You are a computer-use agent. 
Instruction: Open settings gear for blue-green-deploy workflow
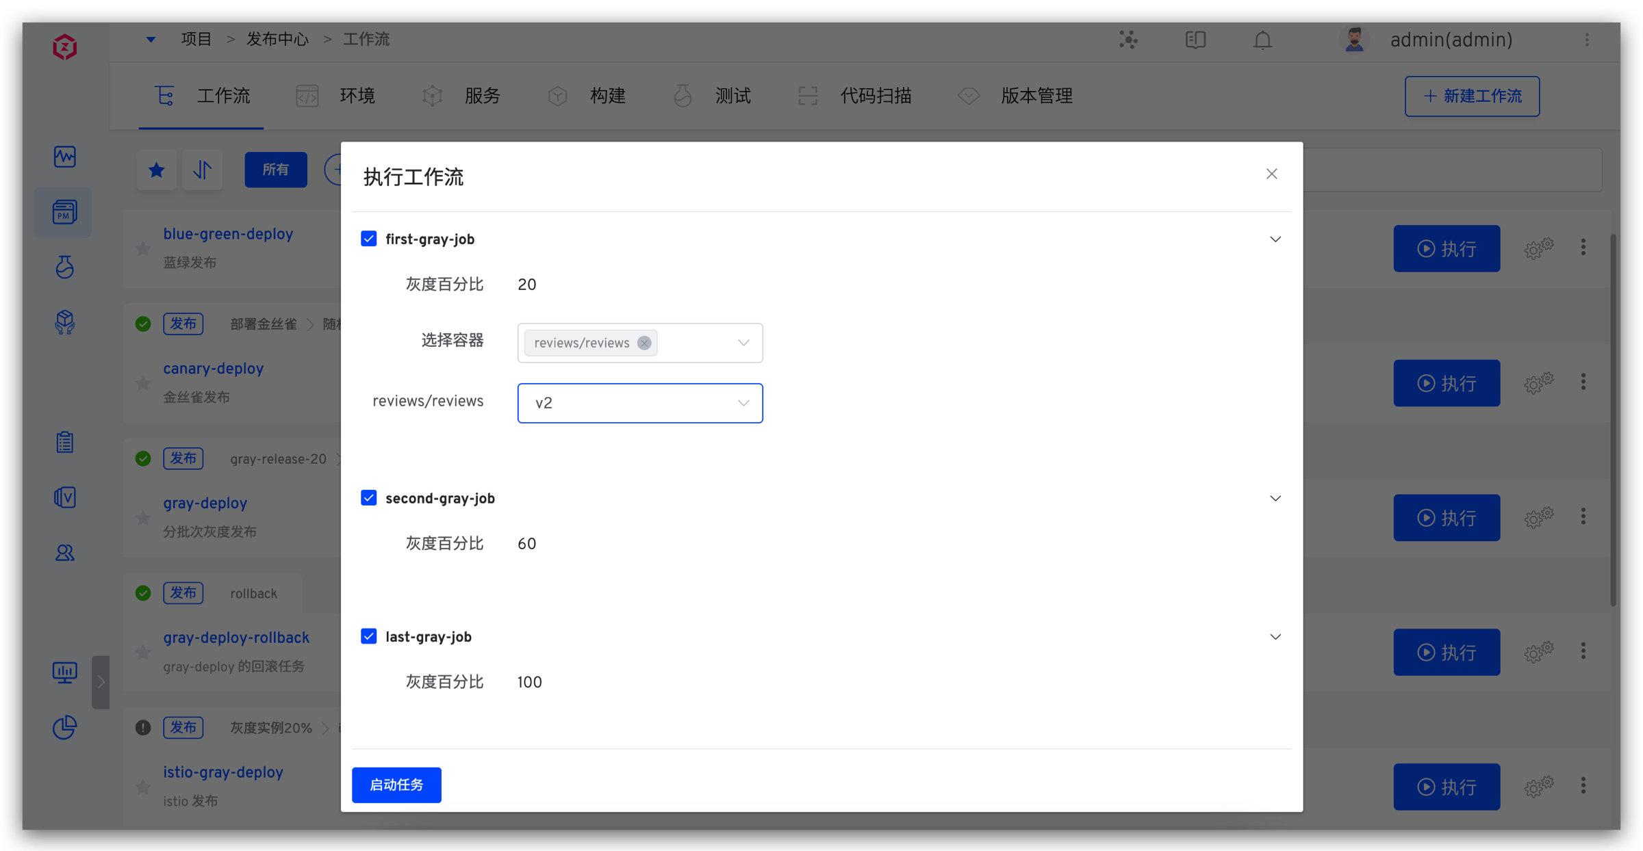point(1538,248)
